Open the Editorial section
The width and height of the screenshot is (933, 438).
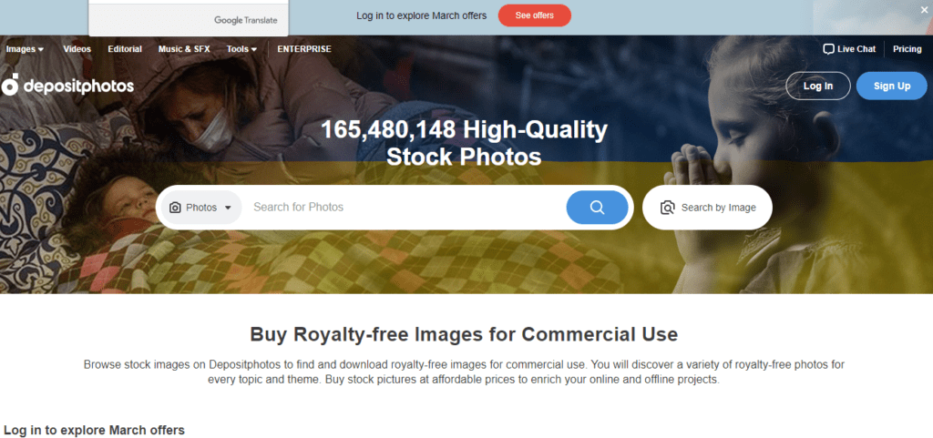click(125, 49)
